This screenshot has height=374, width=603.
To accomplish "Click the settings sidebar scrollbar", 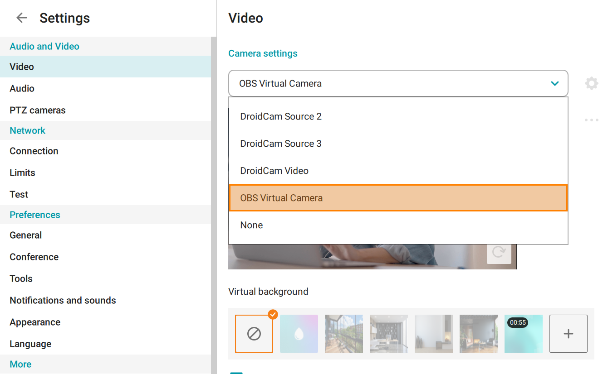I will point(214,204).
